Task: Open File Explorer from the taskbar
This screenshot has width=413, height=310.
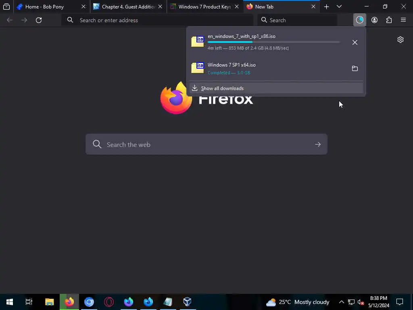Action: click(x=50, y=302)
